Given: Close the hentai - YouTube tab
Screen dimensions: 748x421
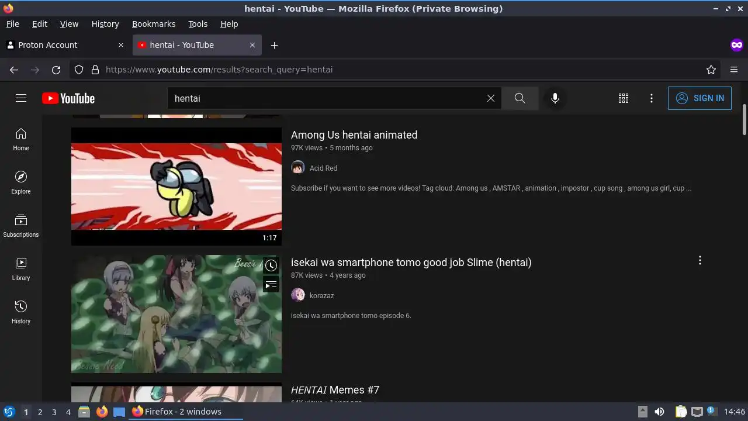Looking at the screenshot, I should (x=252, y=45).
